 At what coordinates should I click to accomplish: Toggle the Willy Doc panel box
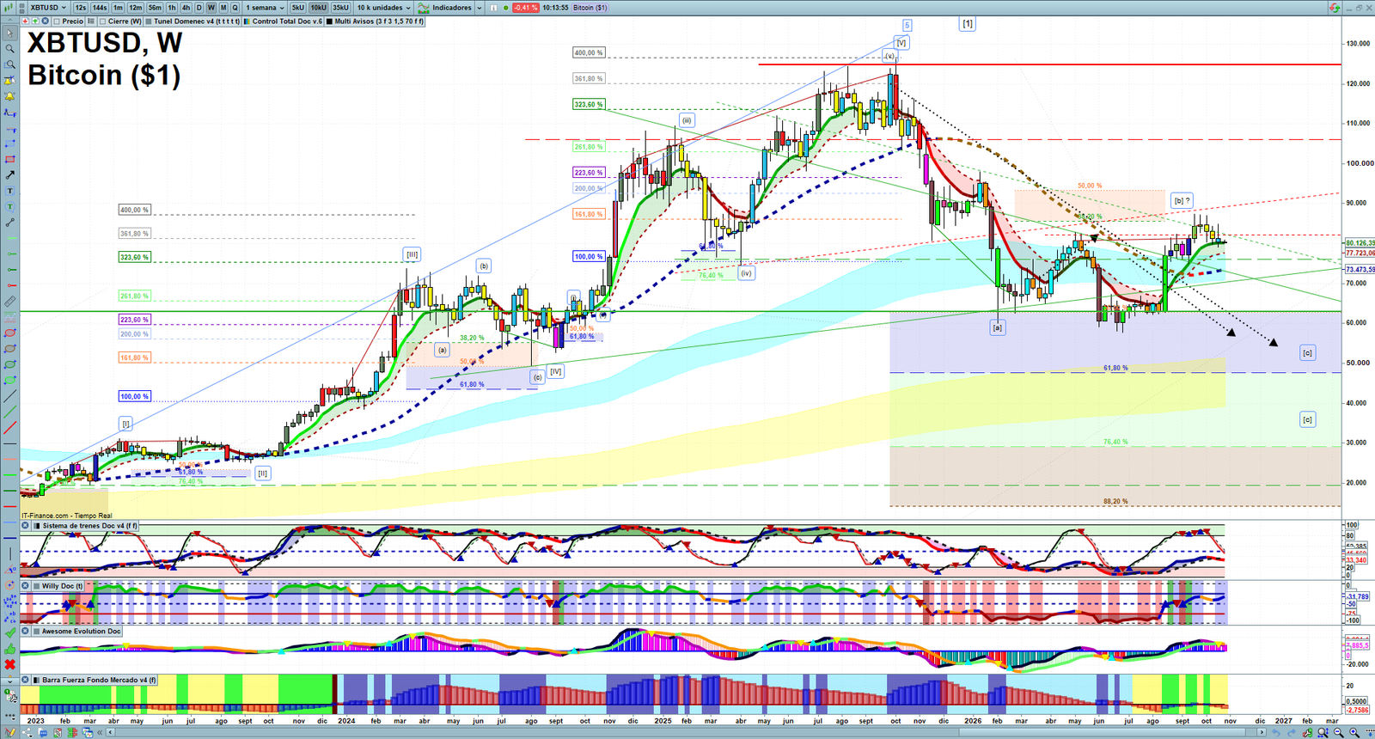pyautogui.click(x=36, y=586)
